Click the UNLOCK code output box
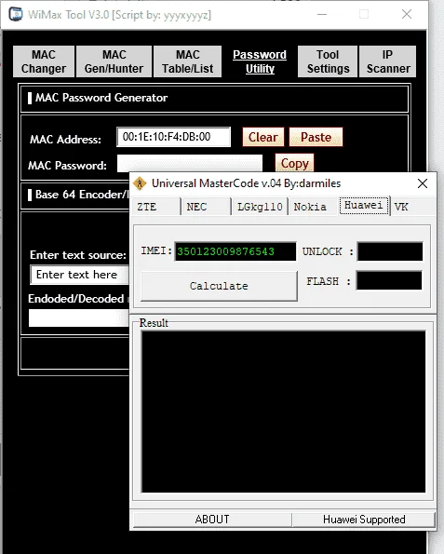Viewport: 444px width, 554px height. pos(390,251)
